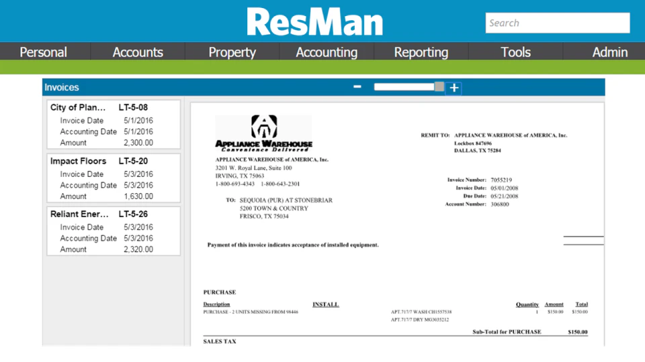Click the zoom in plus icon
Image resolution: width=645 pixels, height=362 pixels.
point(454,88)
